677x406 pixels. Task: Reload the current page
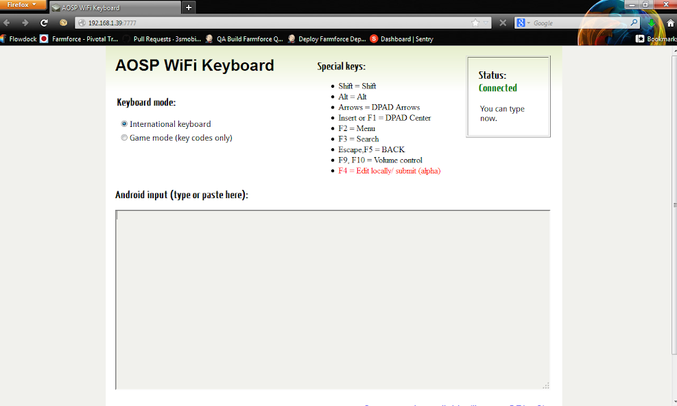coord(43,22)
